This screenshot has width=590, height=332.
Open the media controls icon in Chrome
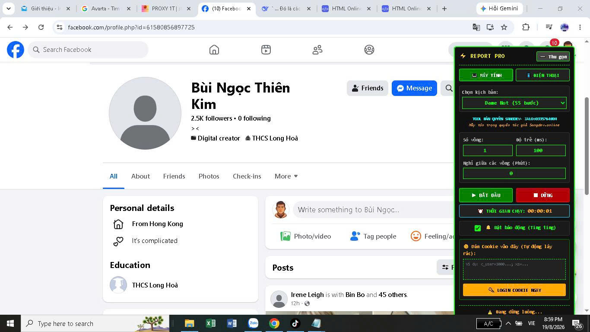click(549, 27)
